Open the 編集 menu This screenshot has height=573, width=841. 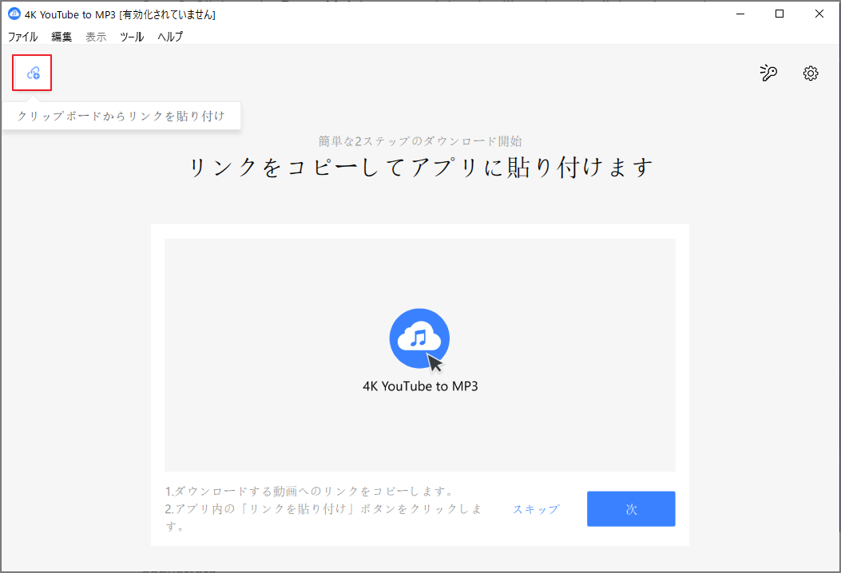tap(61, 37)
